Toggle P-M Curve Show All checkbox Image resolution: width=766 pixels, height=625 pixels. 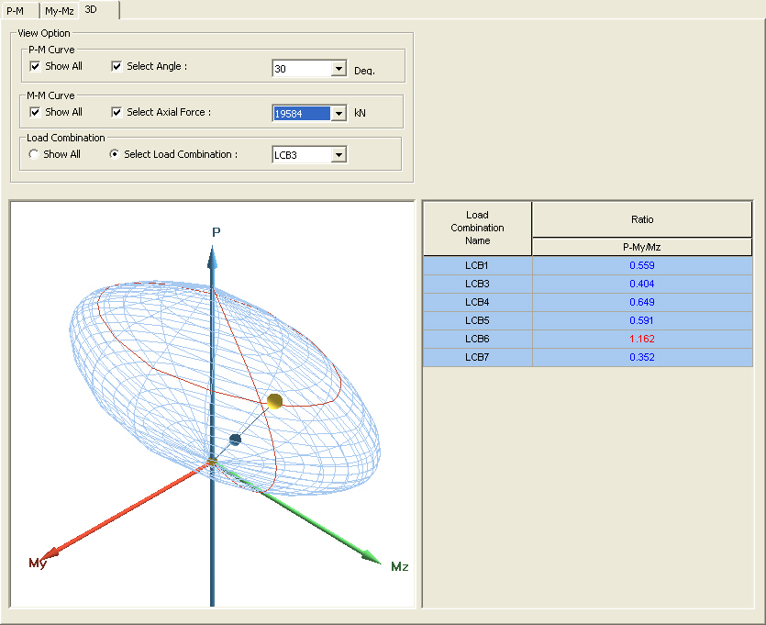[x=35, y=66]
